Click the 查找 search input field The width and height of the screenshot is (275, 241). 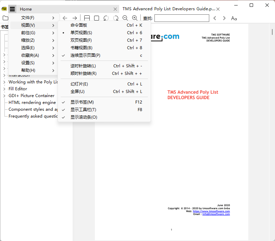182,18
